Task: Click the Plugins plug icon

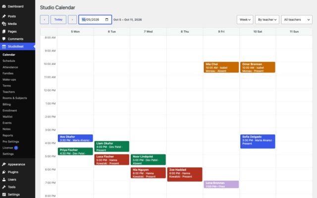Action: 4,172
